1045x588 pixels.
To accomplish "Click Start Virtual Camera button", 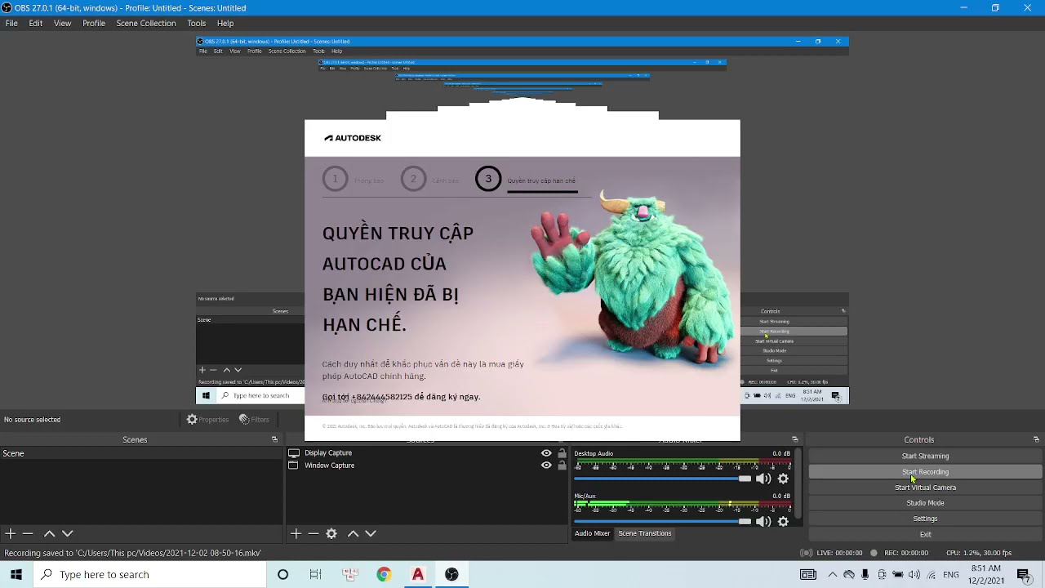I will [925, 488].
